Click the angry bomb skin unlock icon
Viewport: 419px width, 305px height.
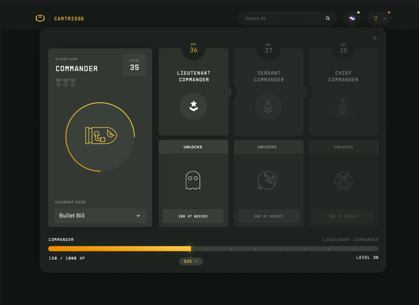[x=267, y=180]
